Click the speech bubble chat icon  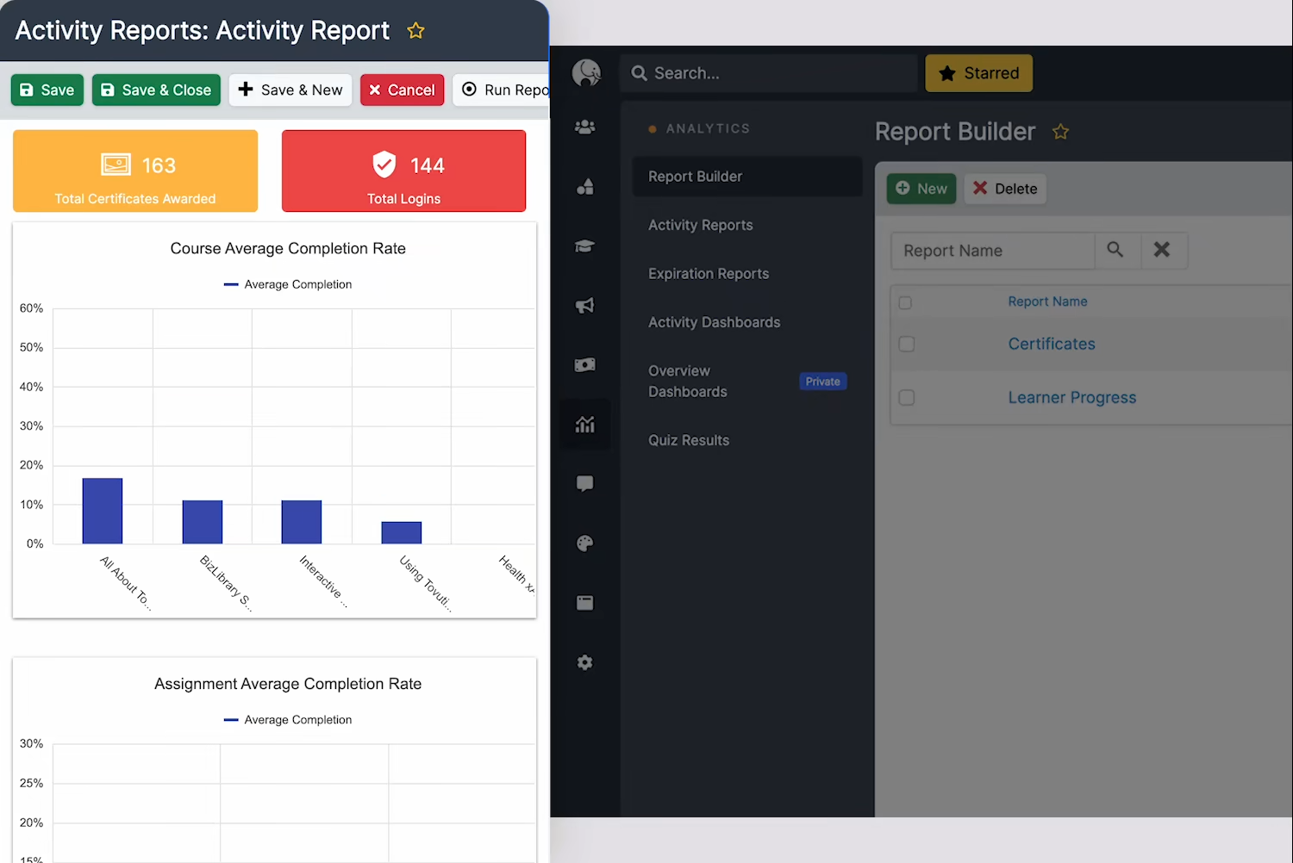coord(584,484)
